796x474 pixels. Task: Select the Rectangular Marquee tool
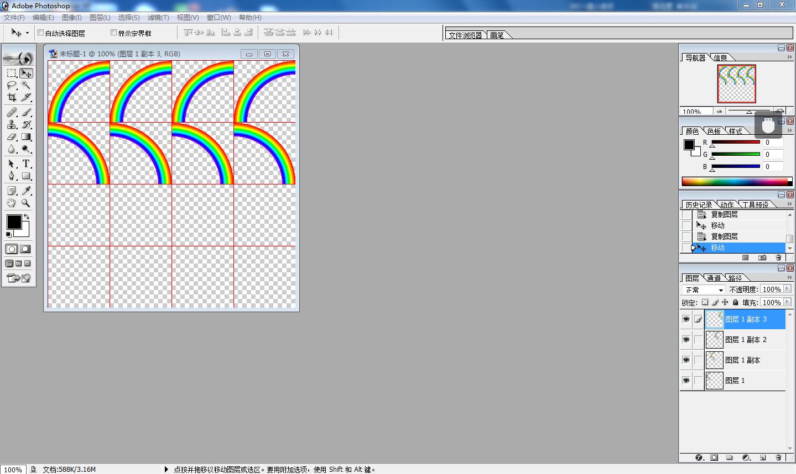[x=12, y=73]
